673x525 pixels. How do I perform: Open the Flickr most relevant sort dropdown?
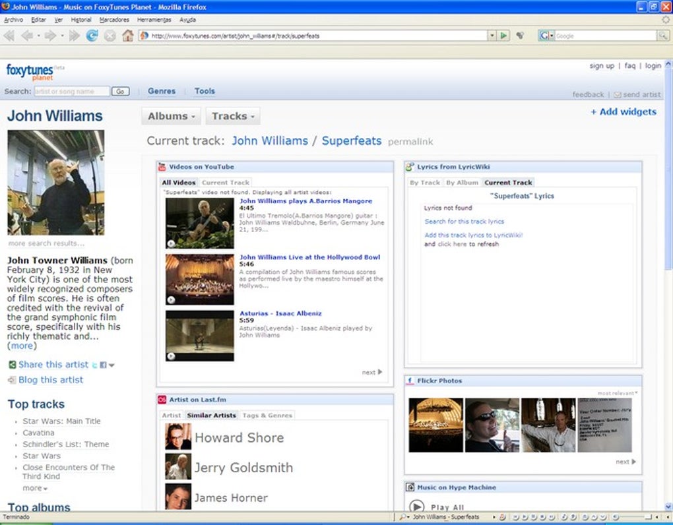[x=618, y=393]
